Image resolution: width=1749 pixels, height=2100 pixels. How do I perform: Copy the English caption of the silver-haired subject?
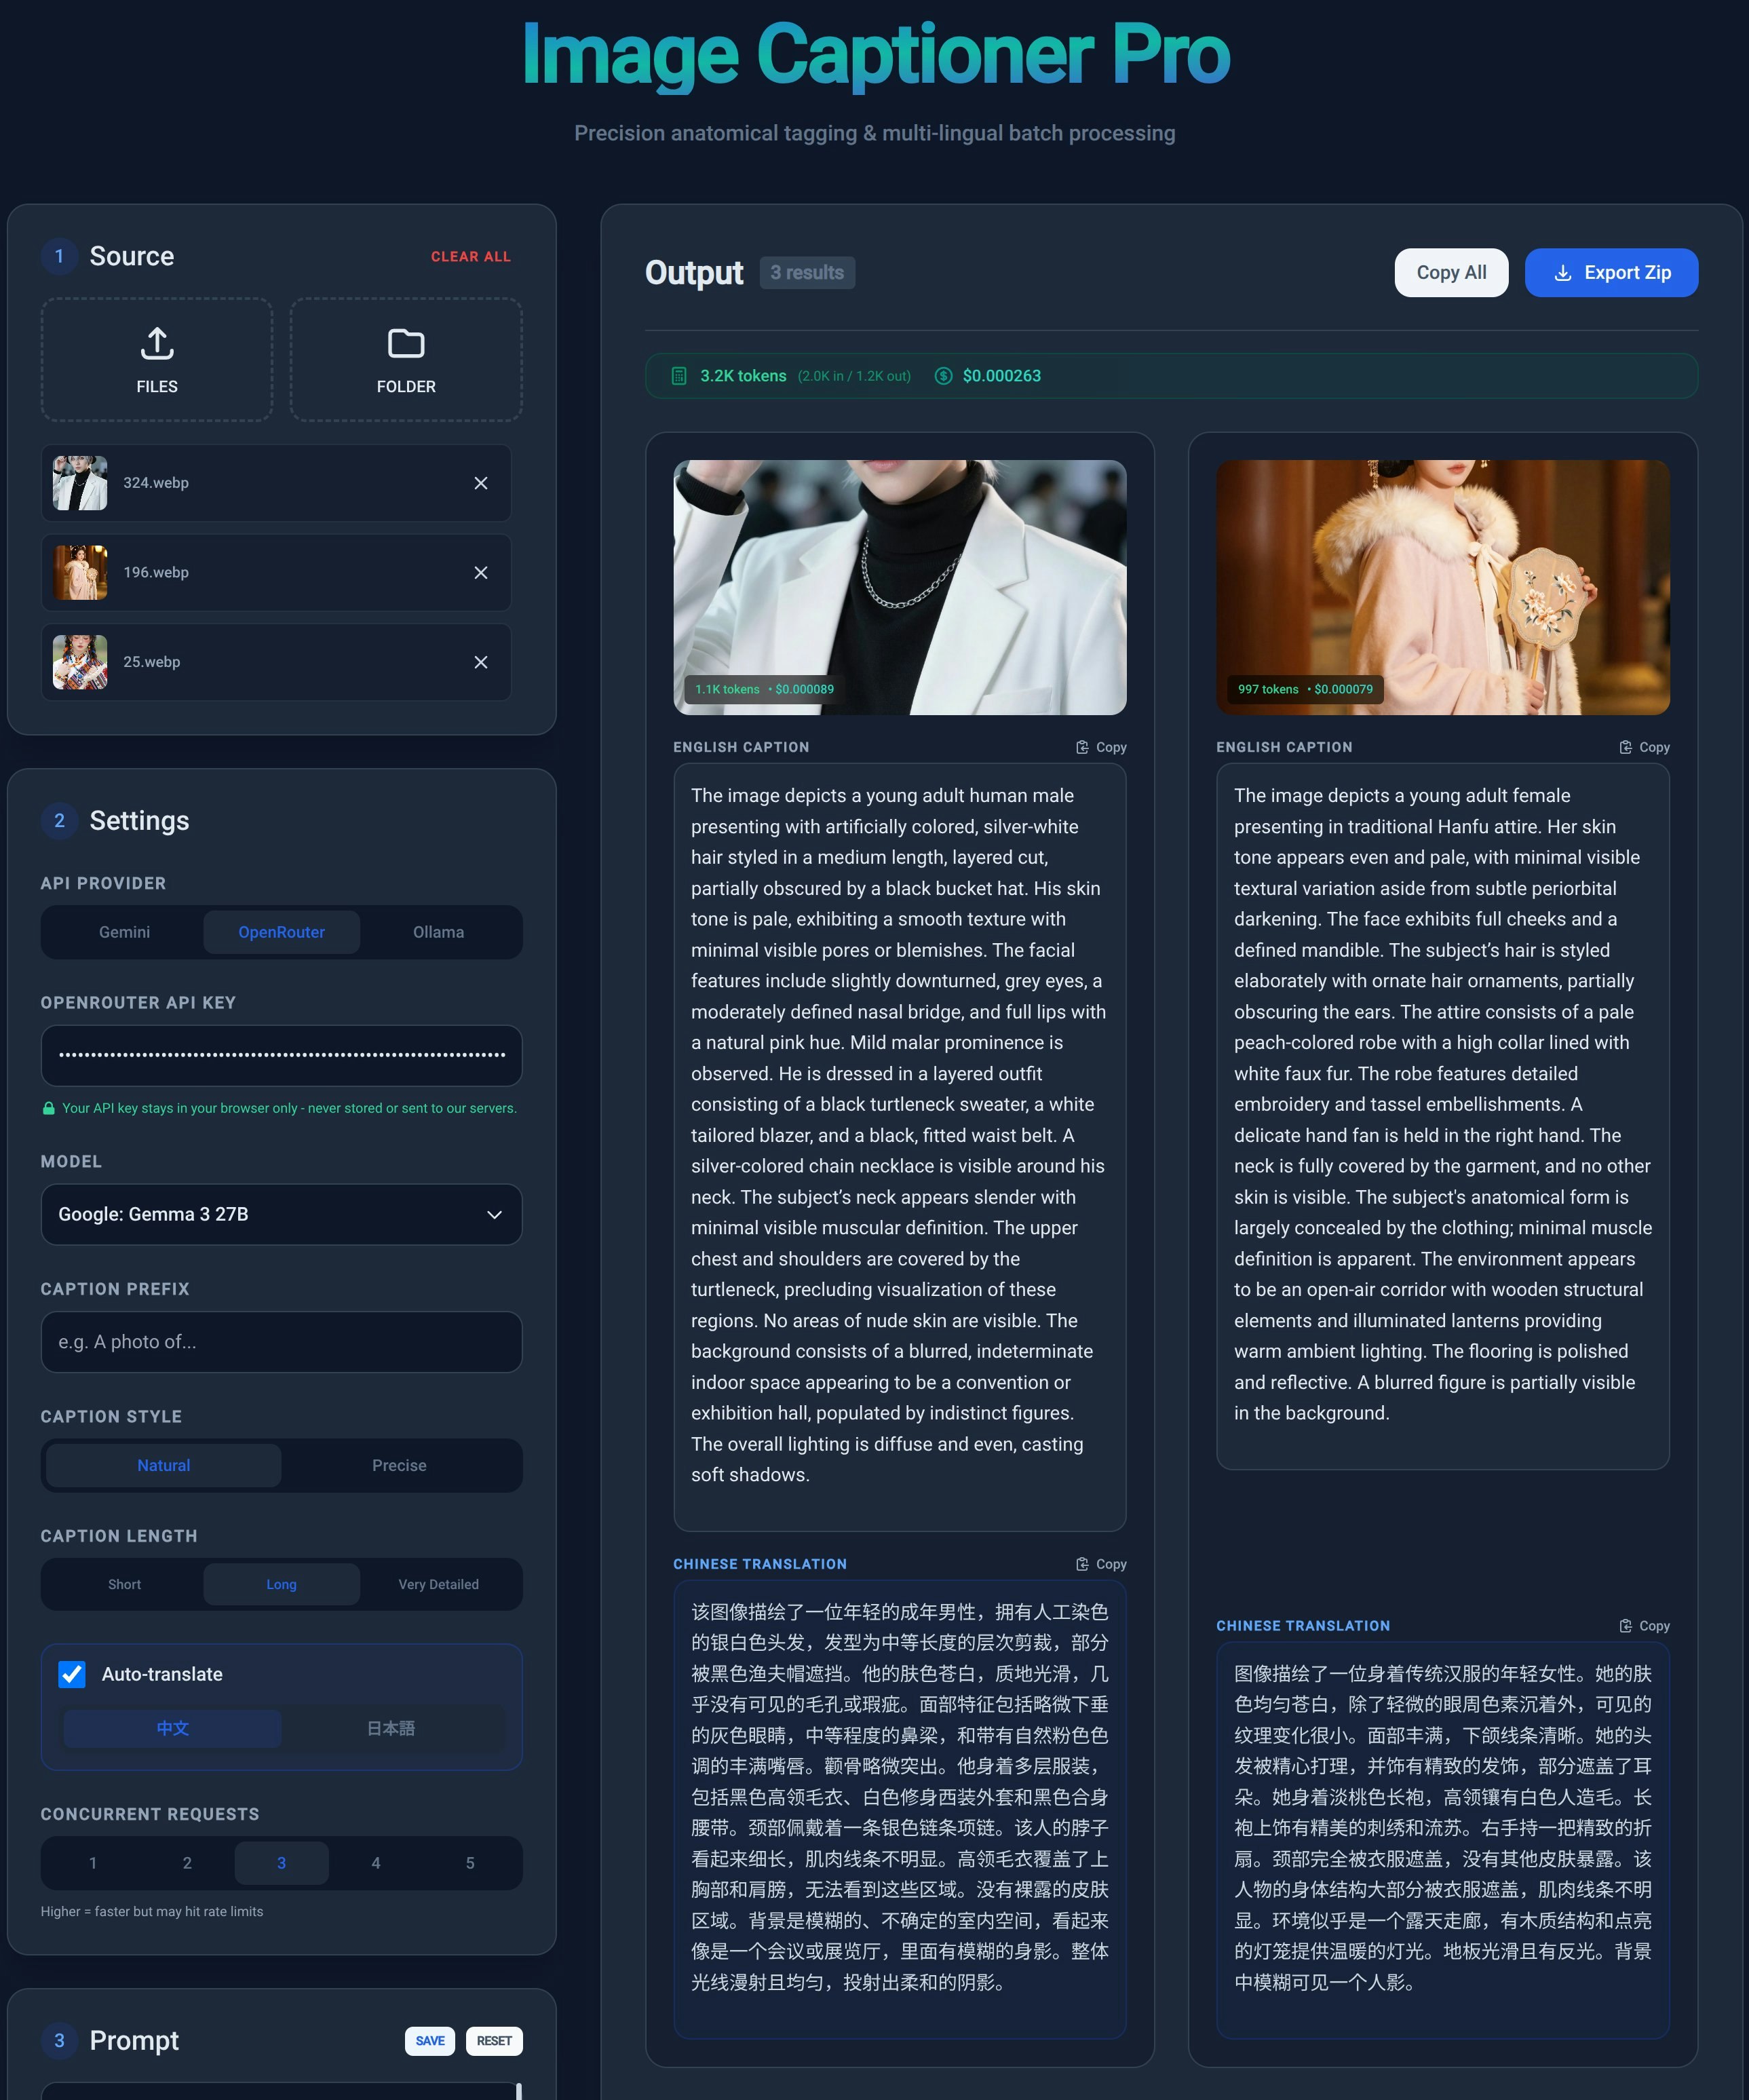[1100, 746]
